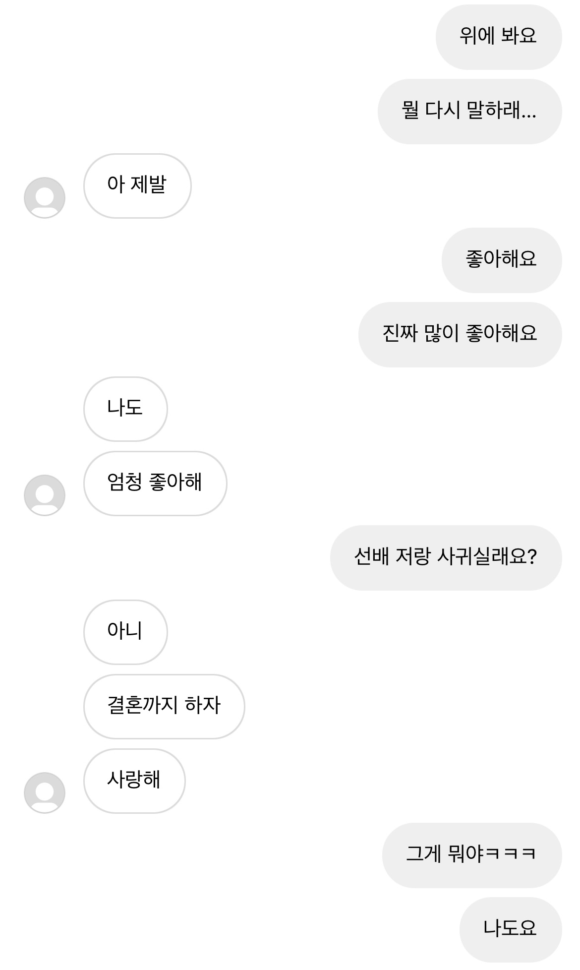580x970 pixels.
Task: Click the received "나도" message bubble
Action: point(125,409)
